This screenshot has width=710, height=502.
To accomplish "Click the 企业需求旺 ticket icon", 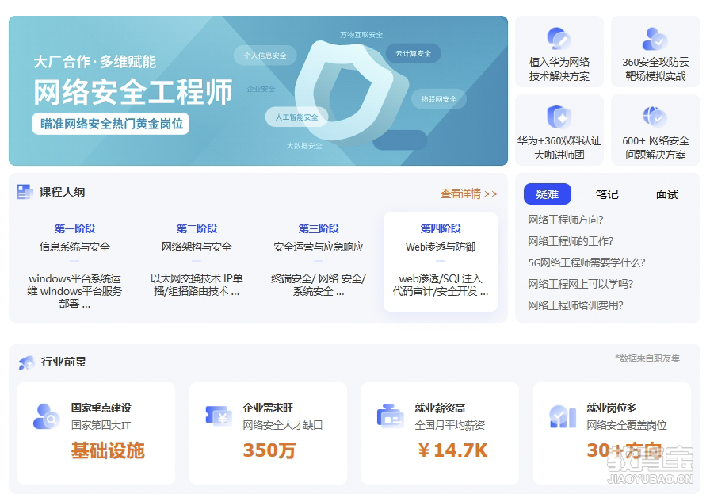I will click(218, 416).
